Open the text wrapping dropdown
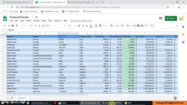The height and width of the screenshot is (105, 187). click(x=123, y=26)
